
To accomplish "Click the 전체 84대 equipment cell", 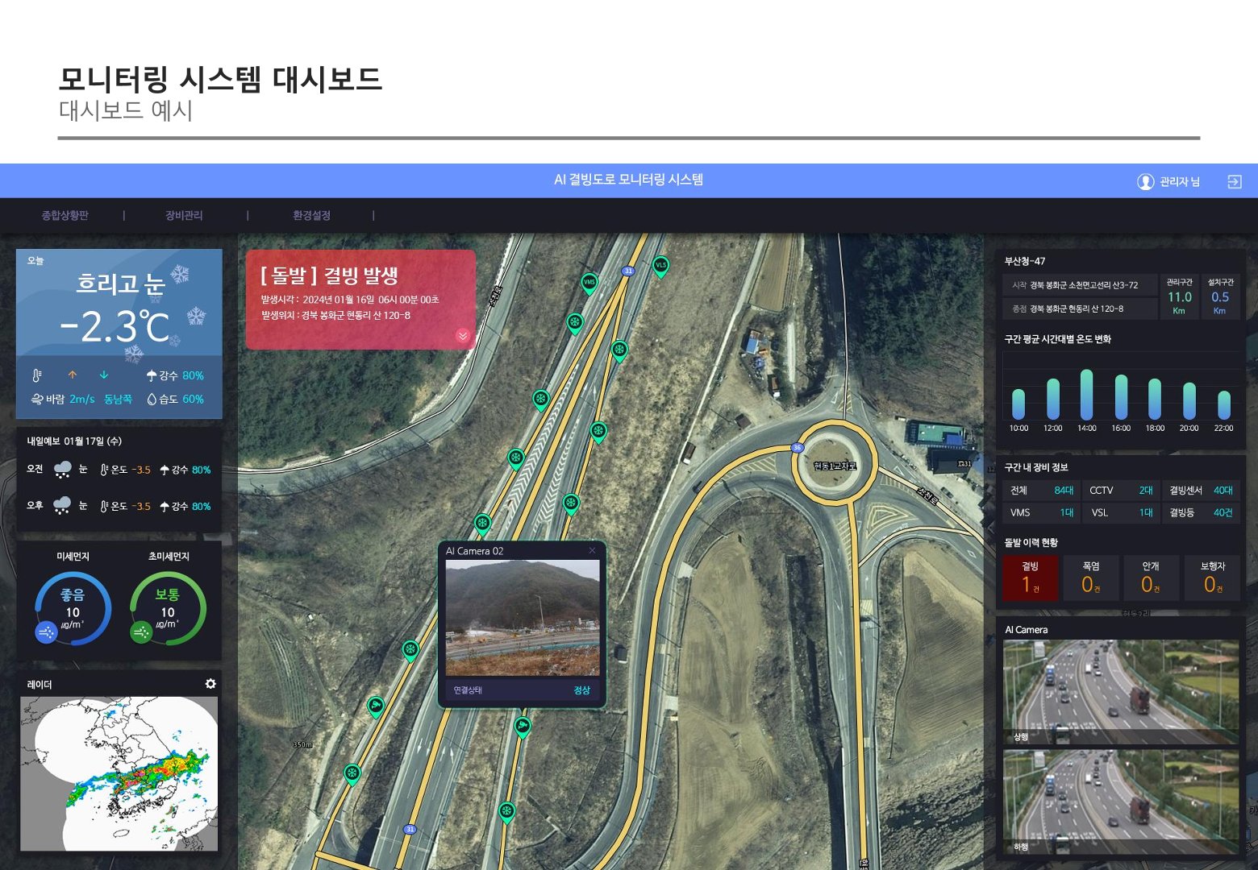I will coord(1041,490).
